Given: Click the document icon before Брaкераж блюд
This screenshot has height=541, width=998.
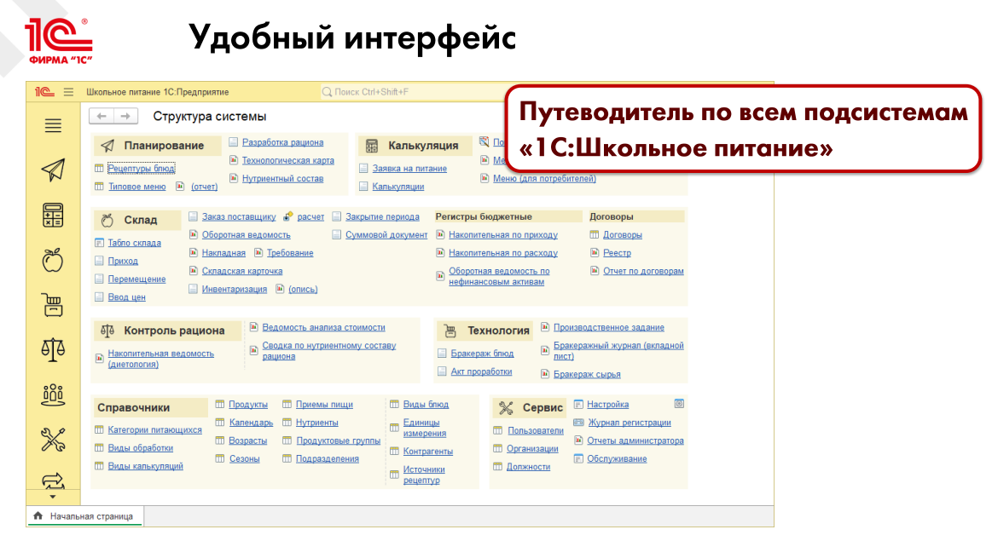Looking at the screenshot, I should pos(442,353).
